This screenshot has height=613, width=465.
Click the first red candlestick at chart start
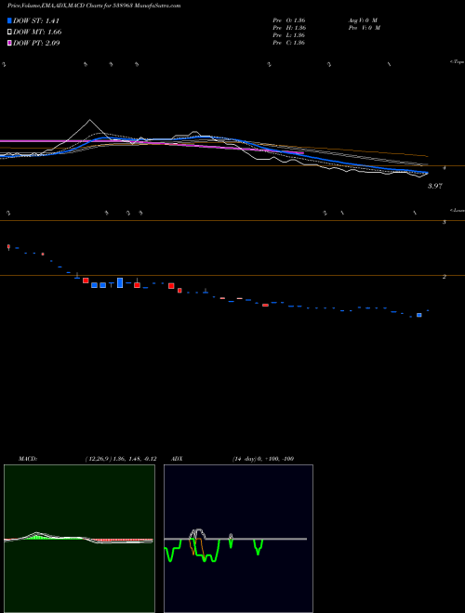point(8,247)
